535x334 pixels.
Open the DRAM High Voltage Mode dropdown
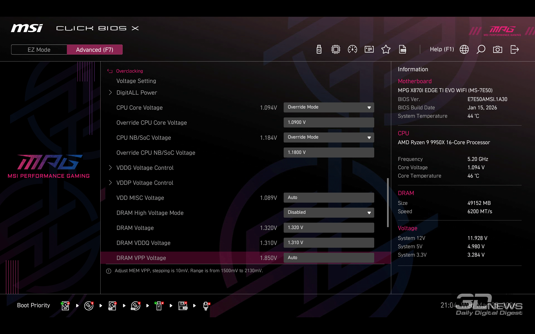329,213
